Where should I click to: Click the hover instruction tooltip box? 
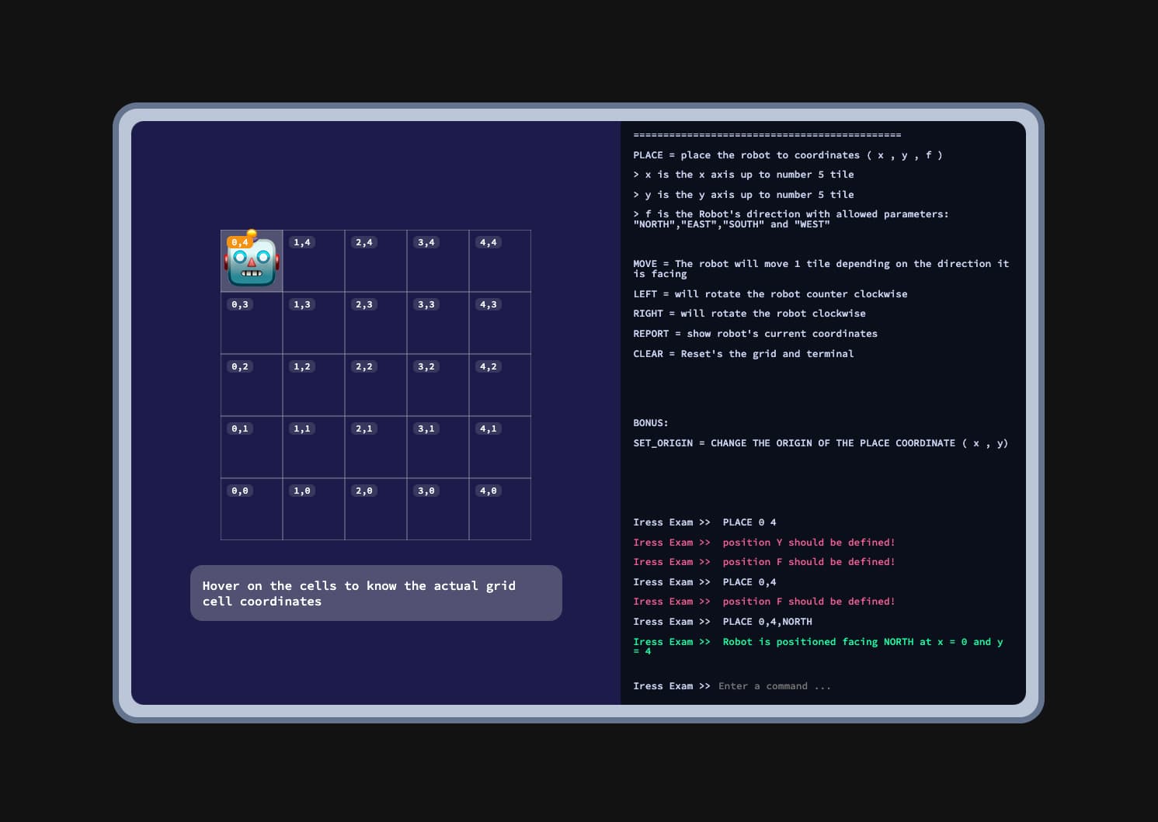[x=376, y=593]
